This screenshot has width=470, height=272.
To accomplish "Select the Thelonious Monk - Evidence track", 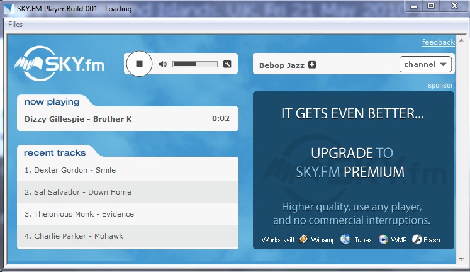I will [x=128, y=214].
